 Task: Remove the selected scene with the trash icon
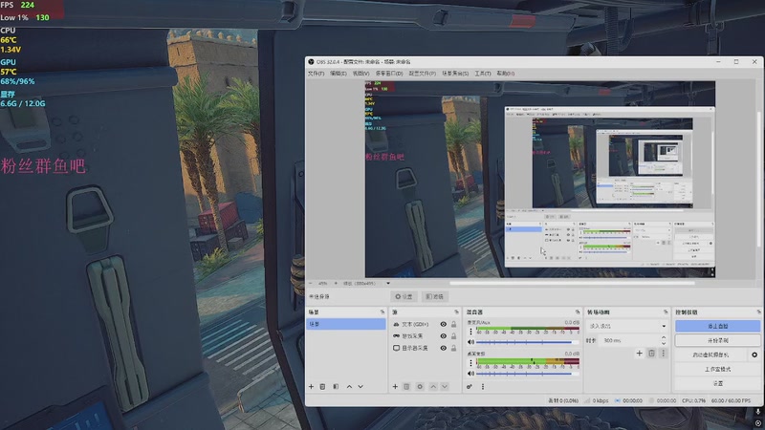[322, 387]
